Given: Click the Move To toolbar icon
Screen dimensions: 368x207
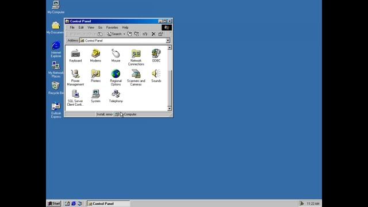Looking at the screenshot, I should 129,34.
